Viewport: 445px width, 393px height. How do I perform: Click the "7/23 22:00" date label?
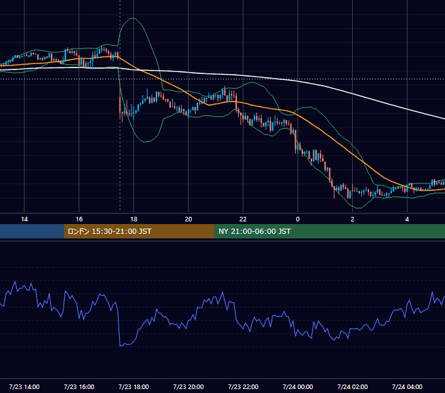point(243,386)
